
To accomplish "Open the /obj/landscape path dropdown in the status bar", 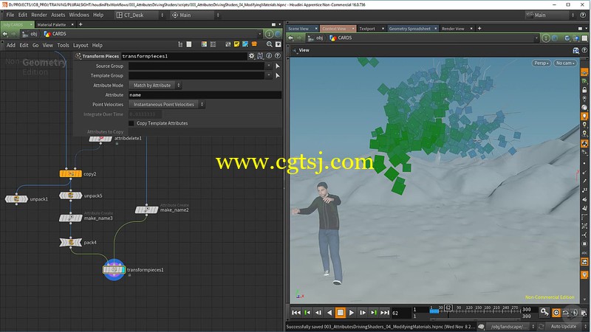I will click(511, 326).
